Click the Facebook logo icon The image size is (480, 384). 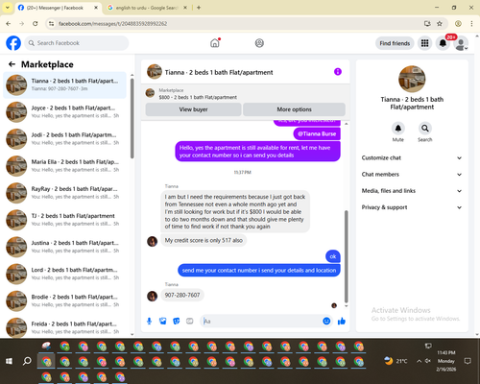tap(13, 43)
